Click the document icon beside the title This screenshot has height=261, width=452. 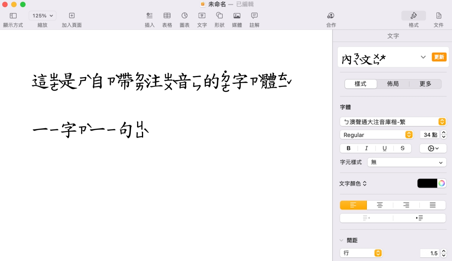pyautogui.click(x=203, y=4)
